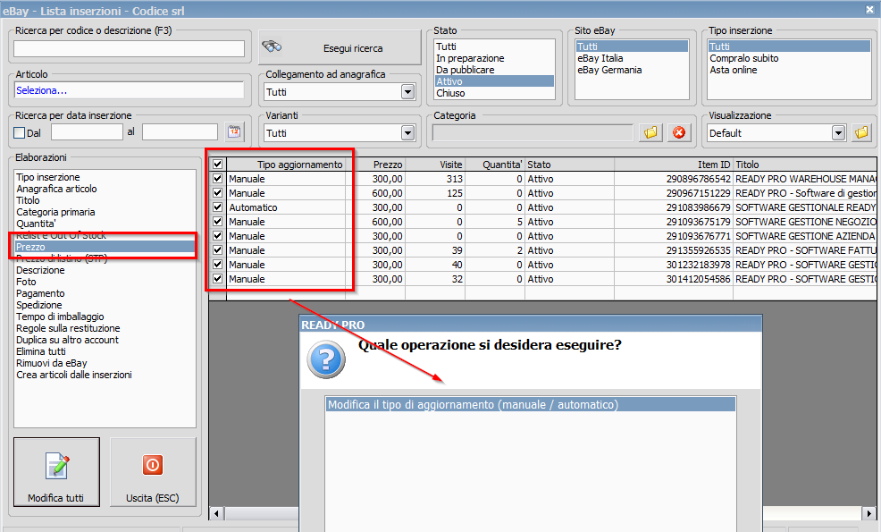Uncheck the row with Item ID 290896786542
881x532 pixels.
coord(217,178)
